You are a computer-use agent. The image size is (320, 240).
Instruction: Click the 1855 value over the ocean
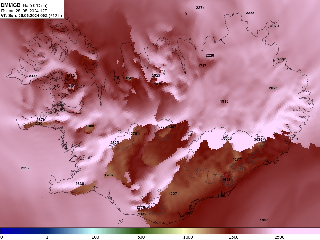(x=264, y=220)
